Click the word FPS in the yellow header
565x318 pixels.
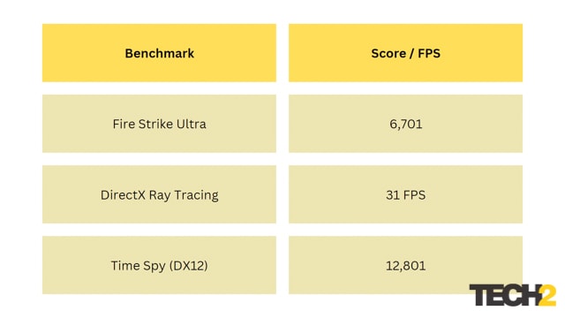[x=429, y=53]
